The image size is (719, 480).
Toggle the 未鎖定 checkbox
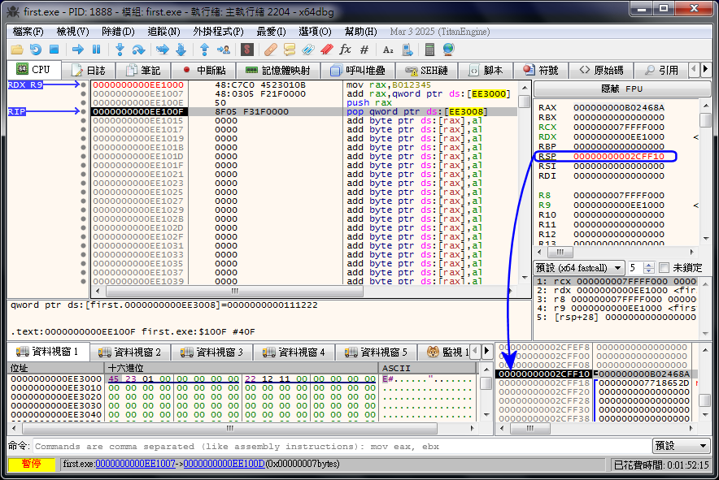click(664, 267)
